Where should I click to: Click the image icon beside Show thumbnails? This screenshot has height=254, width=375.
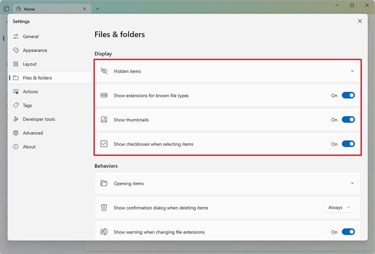104,119
